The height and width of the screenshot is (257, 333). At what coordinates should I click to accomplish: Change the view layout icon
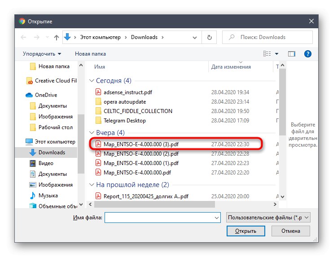coord(267,54)
